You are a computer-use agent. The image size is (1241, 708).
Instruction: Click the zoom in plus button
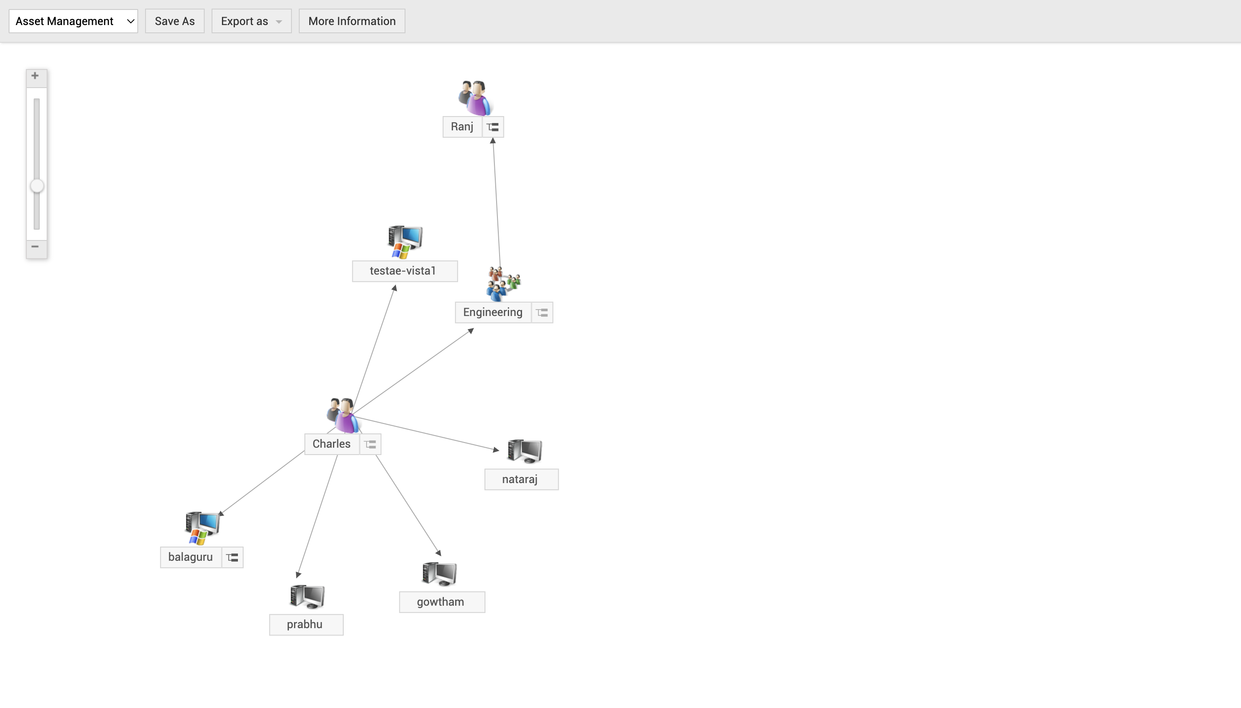point(35,76)
